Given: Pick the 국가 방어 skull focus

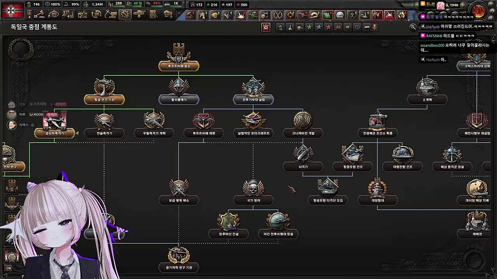Looking at the screenshot, I should point(253,200).
